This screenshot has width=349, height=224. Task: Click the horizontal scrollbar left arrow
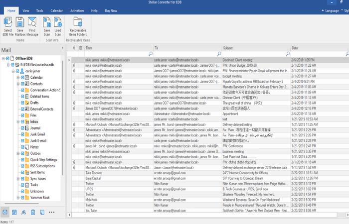click(69, 215)
